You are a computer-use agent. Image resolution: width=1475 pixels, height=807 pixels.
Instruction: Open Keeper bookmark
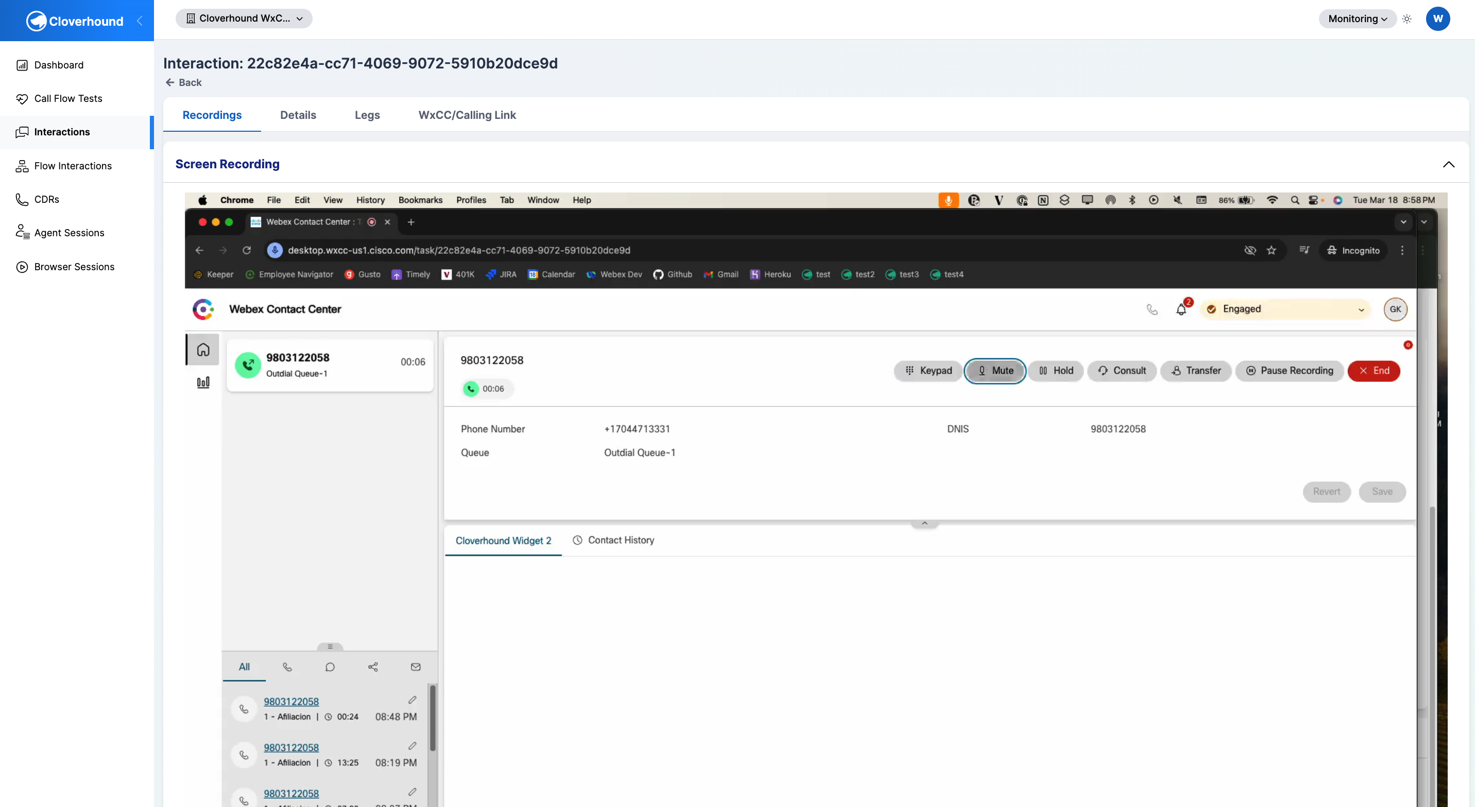214,274
